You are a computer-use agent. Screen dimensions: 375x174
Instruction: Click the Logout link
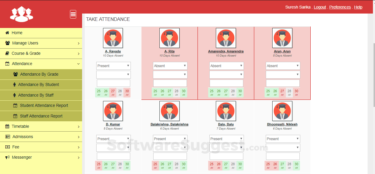coord(320,7)
